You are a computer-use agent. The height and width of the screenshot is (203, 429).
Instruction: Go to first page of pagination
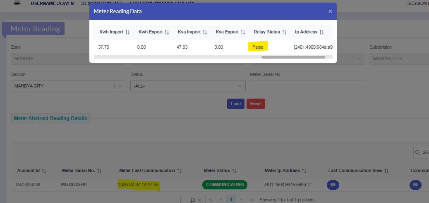pyautogui.click(x=211, y=200)
